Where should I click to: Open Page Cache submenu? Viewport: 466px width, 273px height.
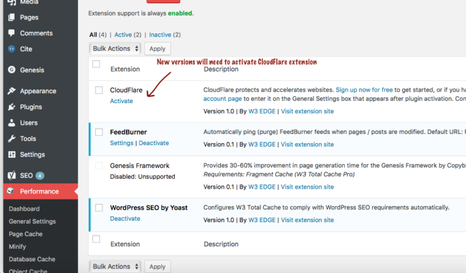point(25,234)
